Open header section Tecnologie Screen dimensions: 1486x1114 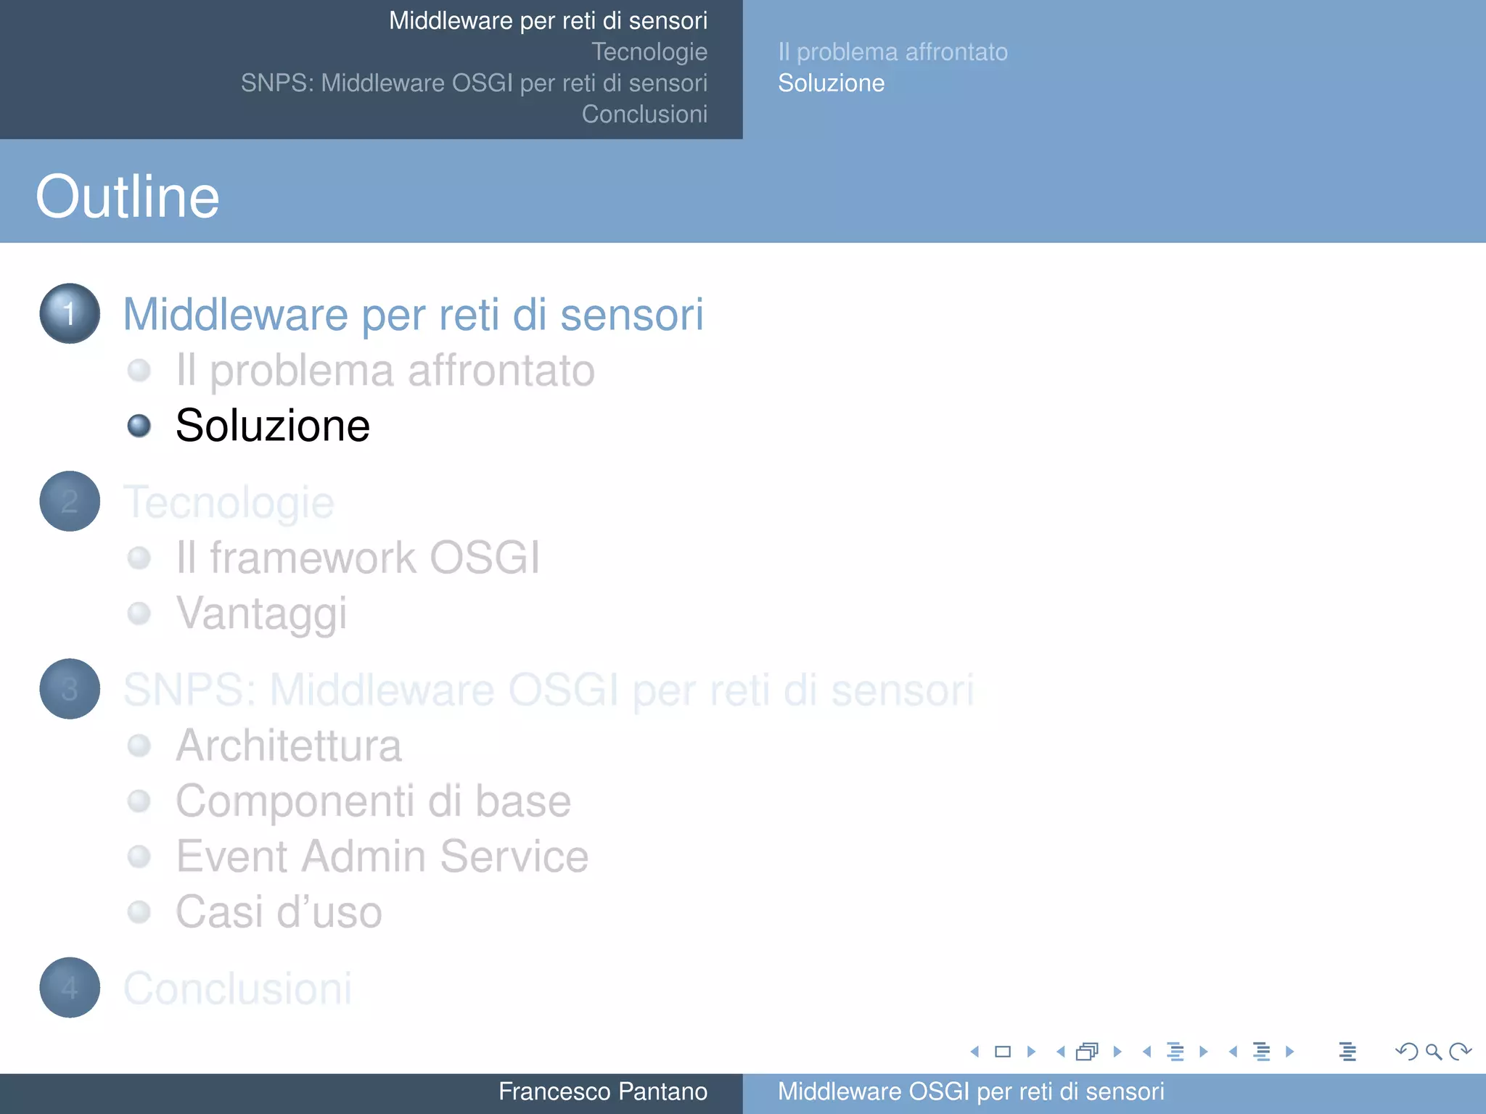649,51
